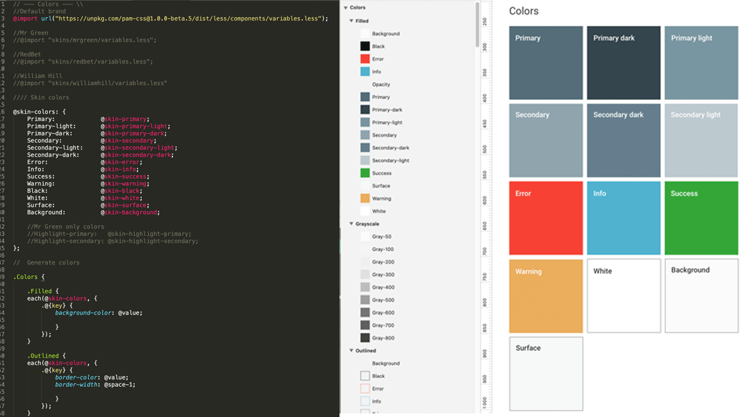742x417 pixels.
Task: Click the orange Warning color tile
Action: coord(546,296)
